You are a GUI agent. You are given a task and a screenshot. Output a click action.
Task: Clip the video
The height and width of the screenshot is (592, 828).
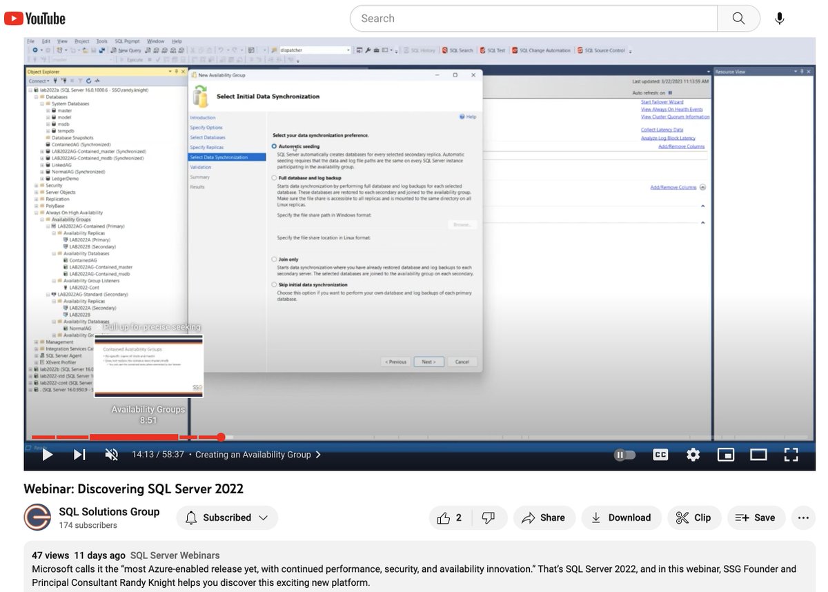(694, 517)
